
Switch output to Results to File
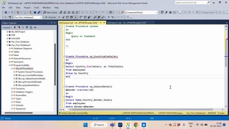103,17
